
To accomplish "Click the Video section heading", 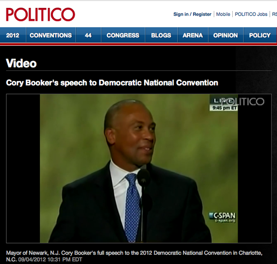I will [21, 63].
